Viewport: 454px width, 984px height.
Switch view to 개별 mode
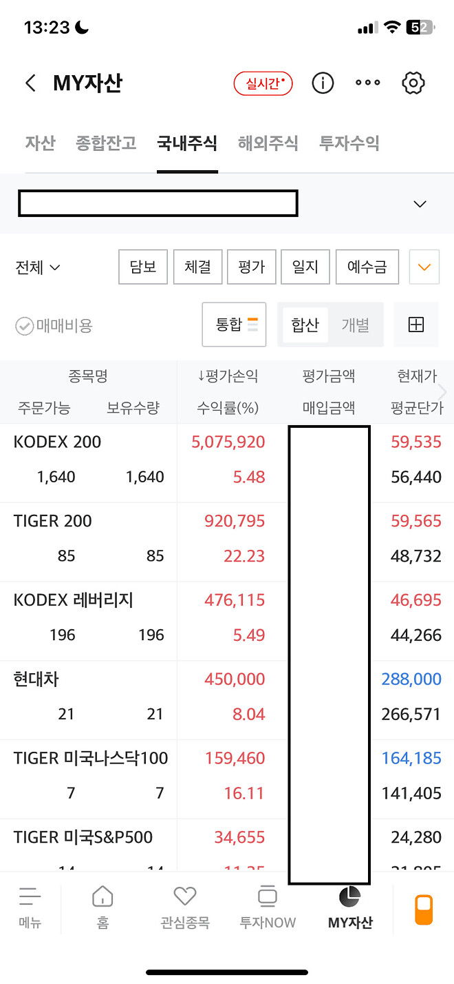click(x=356, y=324)
